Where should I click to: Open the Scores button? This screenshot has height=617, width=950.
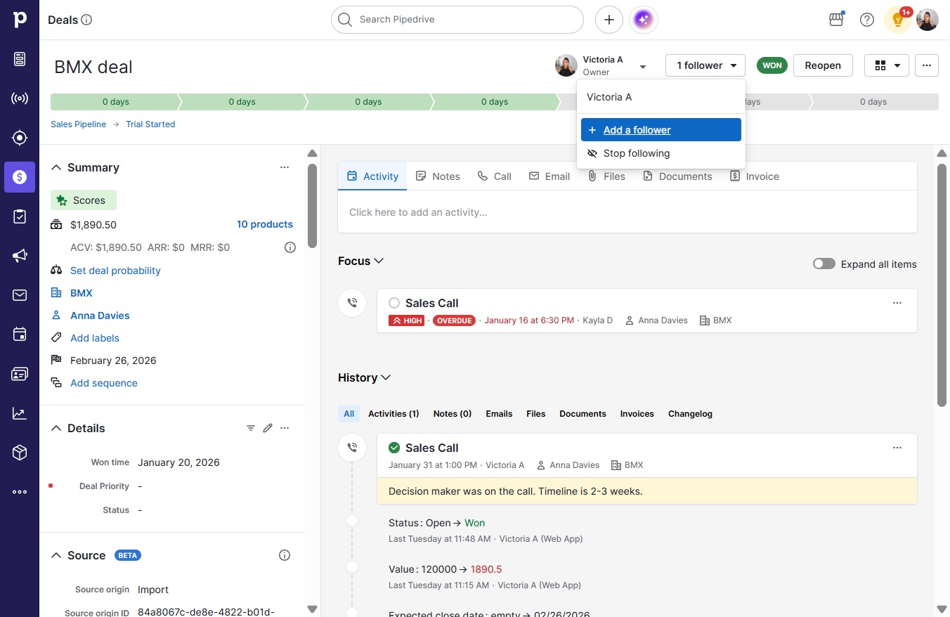coord(84,200)
